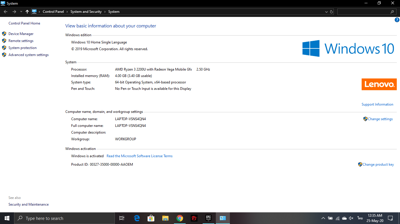The image size is (400, 224).
Task: Open Advanced system settings
Action: pos(28,55)
